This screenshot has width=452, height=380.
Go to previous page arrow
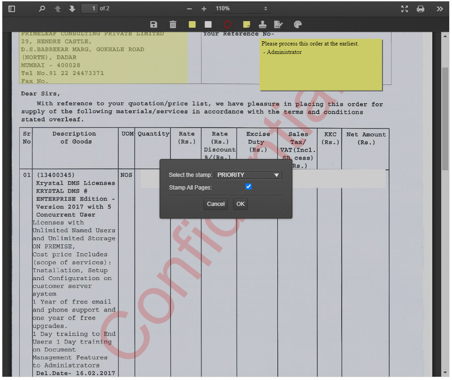click(58, 8)
